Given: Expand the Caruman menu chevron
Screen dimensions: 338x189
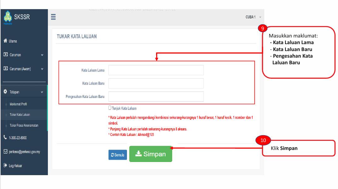Looking at the screenshot, I should pyautogui.click(x=42, y=55).
